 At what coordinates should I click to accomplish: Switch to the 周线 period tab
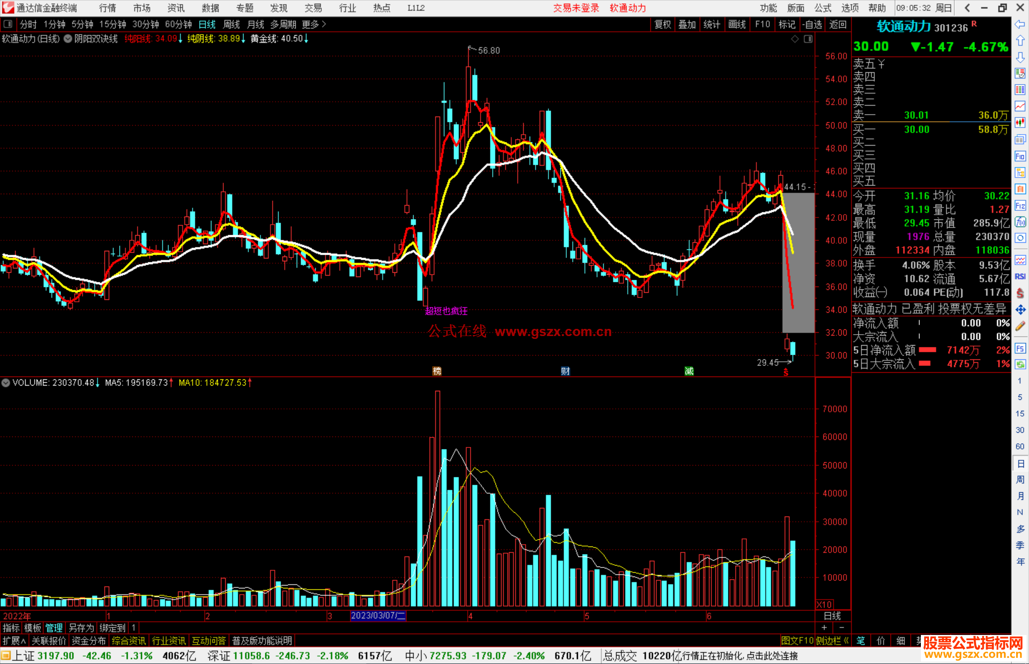point(232,24)
